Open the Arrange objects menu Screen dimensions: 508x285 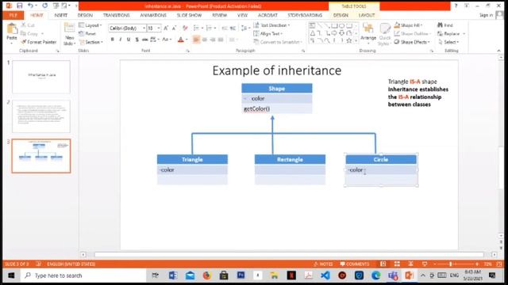tap(368, 33)
